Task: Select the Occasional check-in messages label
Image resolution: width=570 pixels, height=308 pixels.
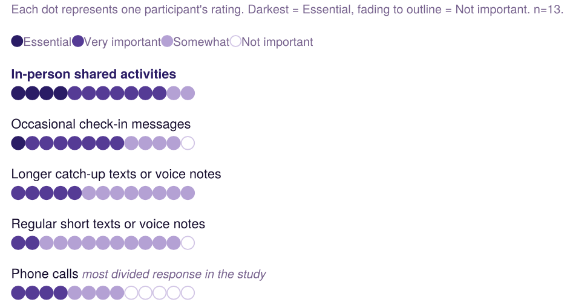Action: point(100,124)
